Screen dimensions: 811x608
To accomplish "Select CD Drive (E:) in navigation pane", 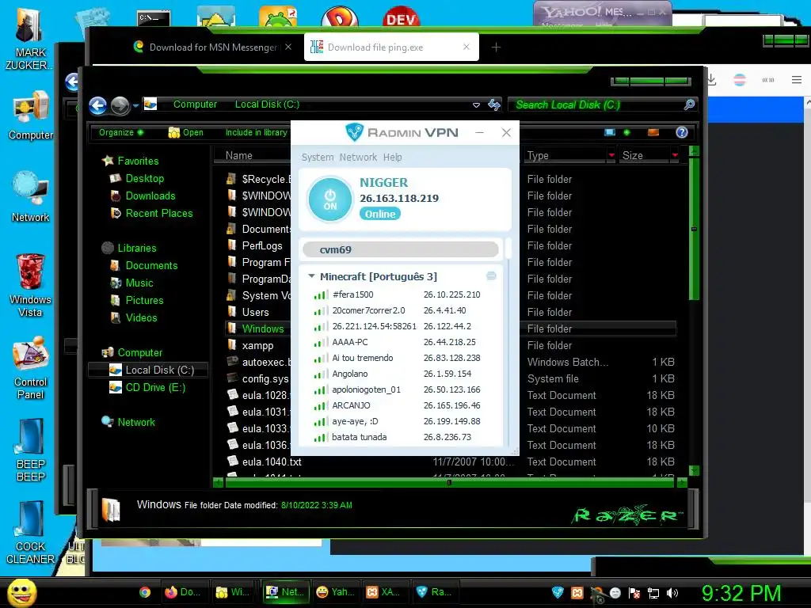I will pos(155,387).
